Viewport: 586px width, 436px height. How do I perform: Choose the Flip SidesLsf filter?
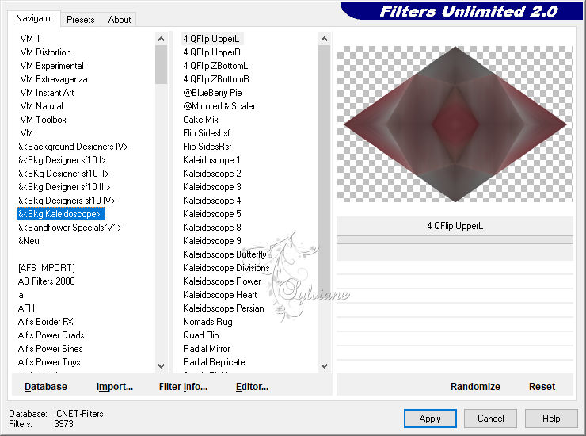(x=207, y=133)
